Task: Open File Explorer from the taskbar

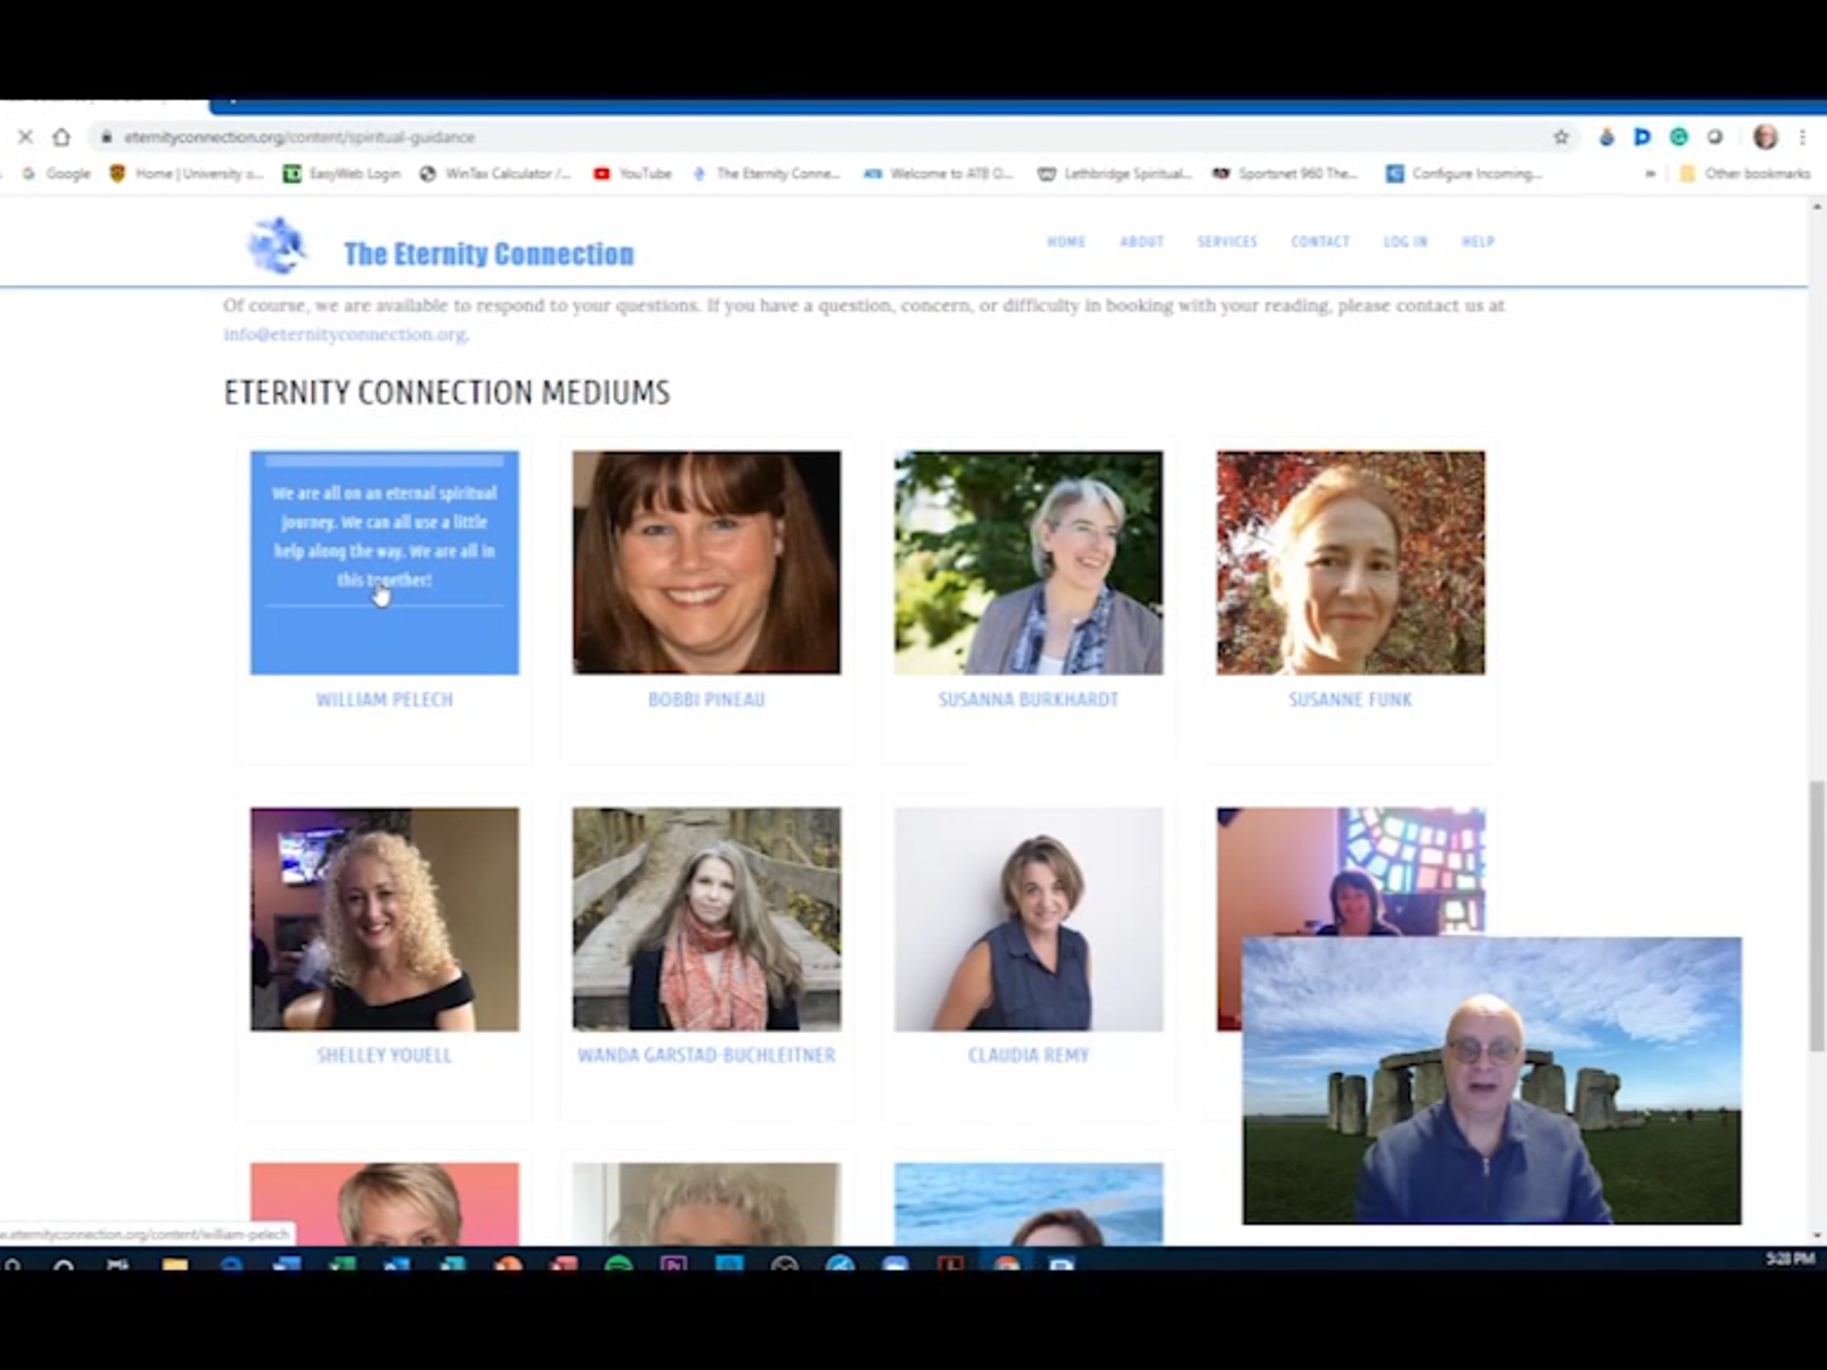Action: (175, 1263)
